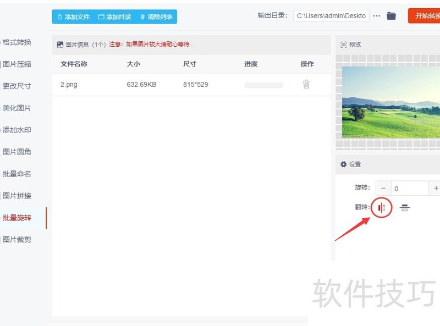Delete 2.png using the trash icon
The width and height of the screenshot is (440, 326).
click(306, 85)
